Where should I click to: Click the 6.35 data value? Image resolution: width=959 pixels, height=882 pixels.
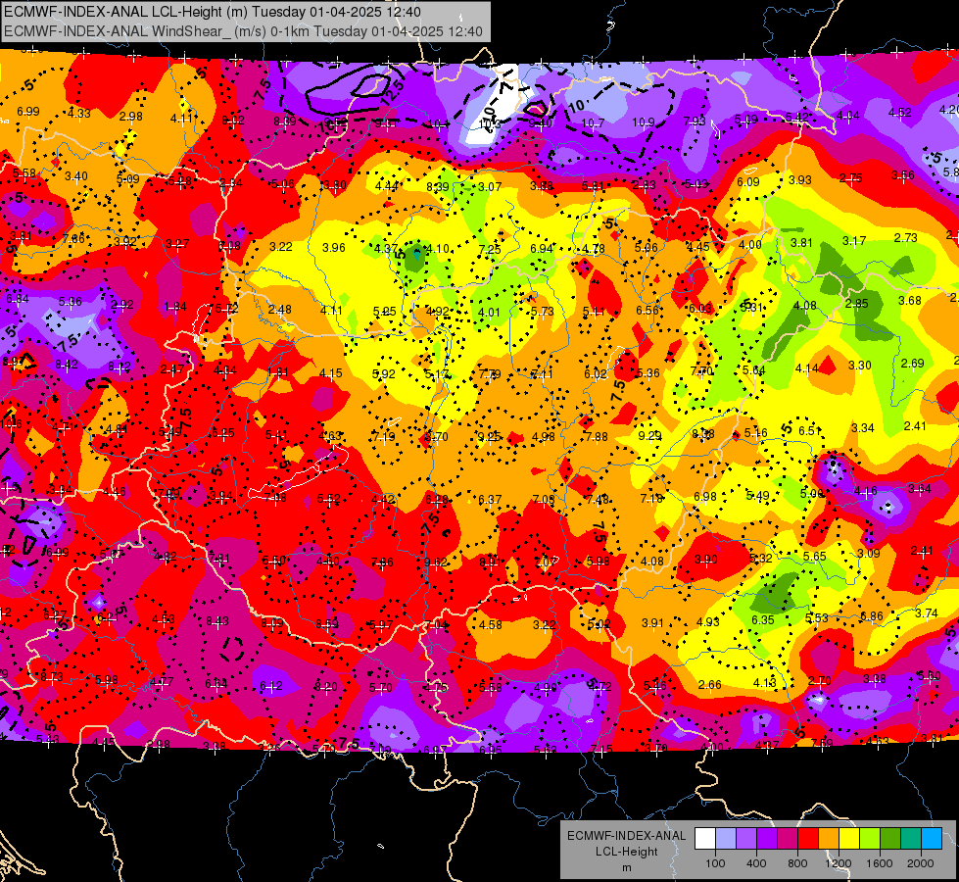763,620
